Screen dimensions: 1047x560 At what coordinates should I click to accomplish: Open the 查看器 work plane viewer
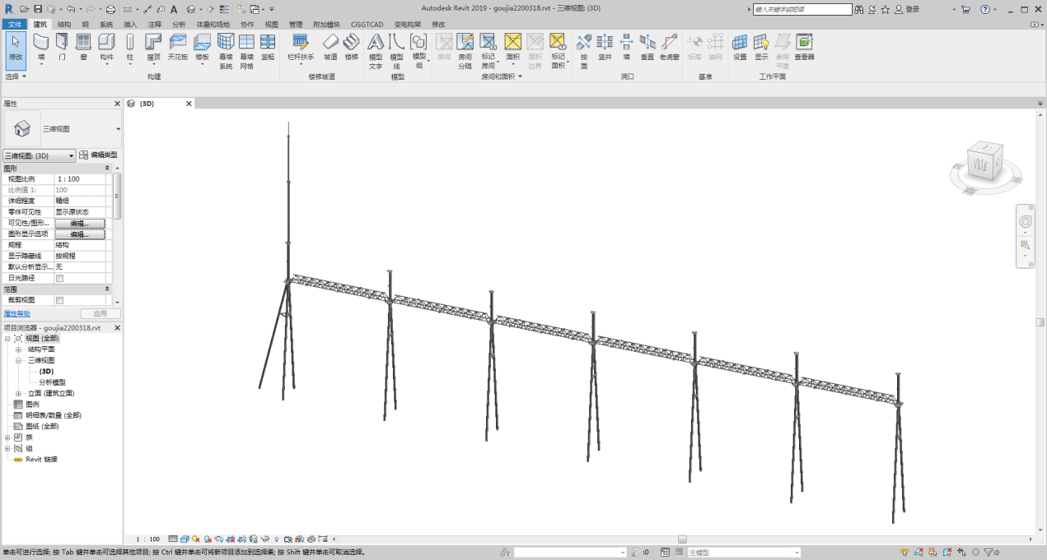804,46
